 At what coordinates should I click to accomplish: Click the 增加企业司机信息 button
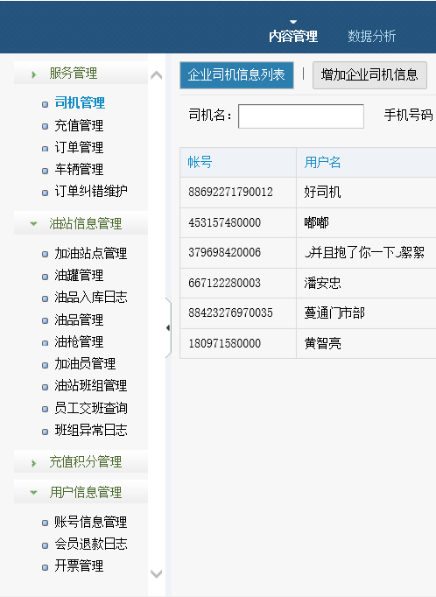coord(369,75)
